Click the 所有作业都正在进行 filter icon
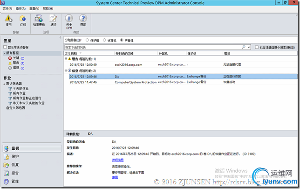Viewport: 300px width, 189px height. click(x=10, y=98)
